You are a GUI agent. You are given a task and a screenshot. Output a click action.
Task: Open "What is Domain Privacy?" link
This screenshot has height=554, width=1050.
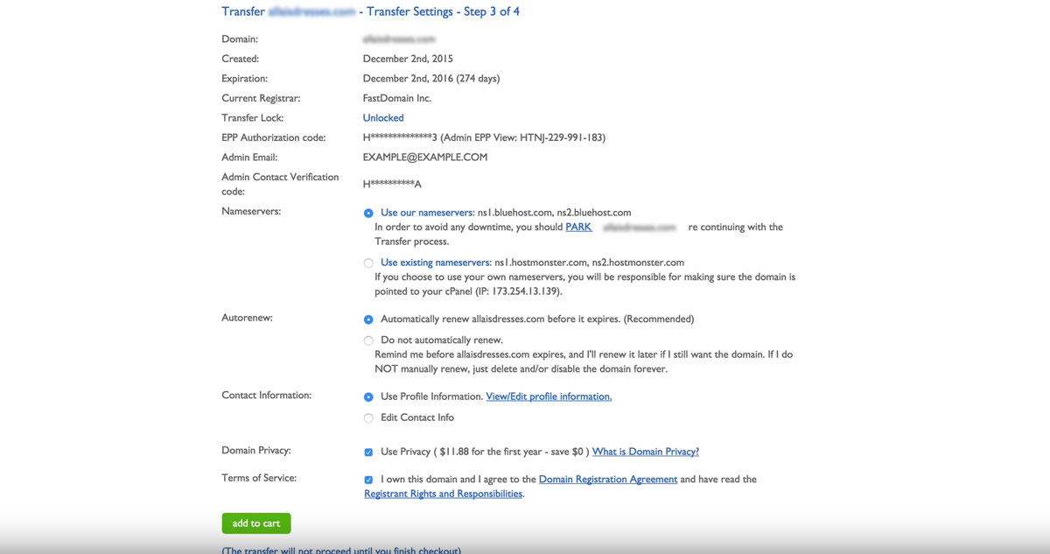[645, 452]
